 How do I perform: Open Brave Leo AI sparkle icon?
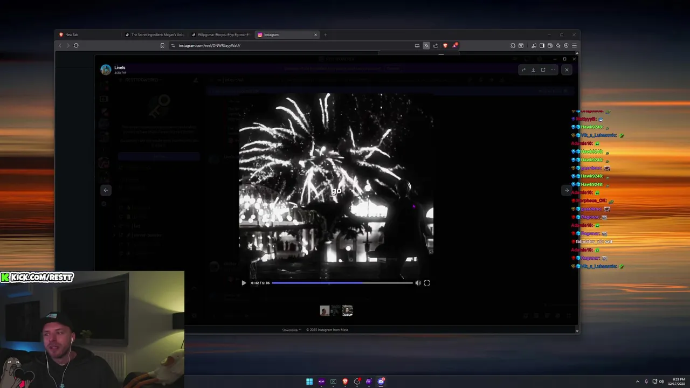point(558,45)
